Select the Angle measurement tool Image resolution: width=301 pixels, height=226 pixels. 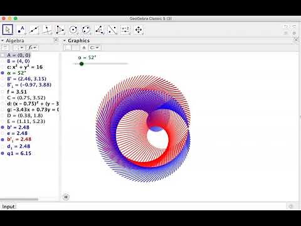(x=99, y=30)
